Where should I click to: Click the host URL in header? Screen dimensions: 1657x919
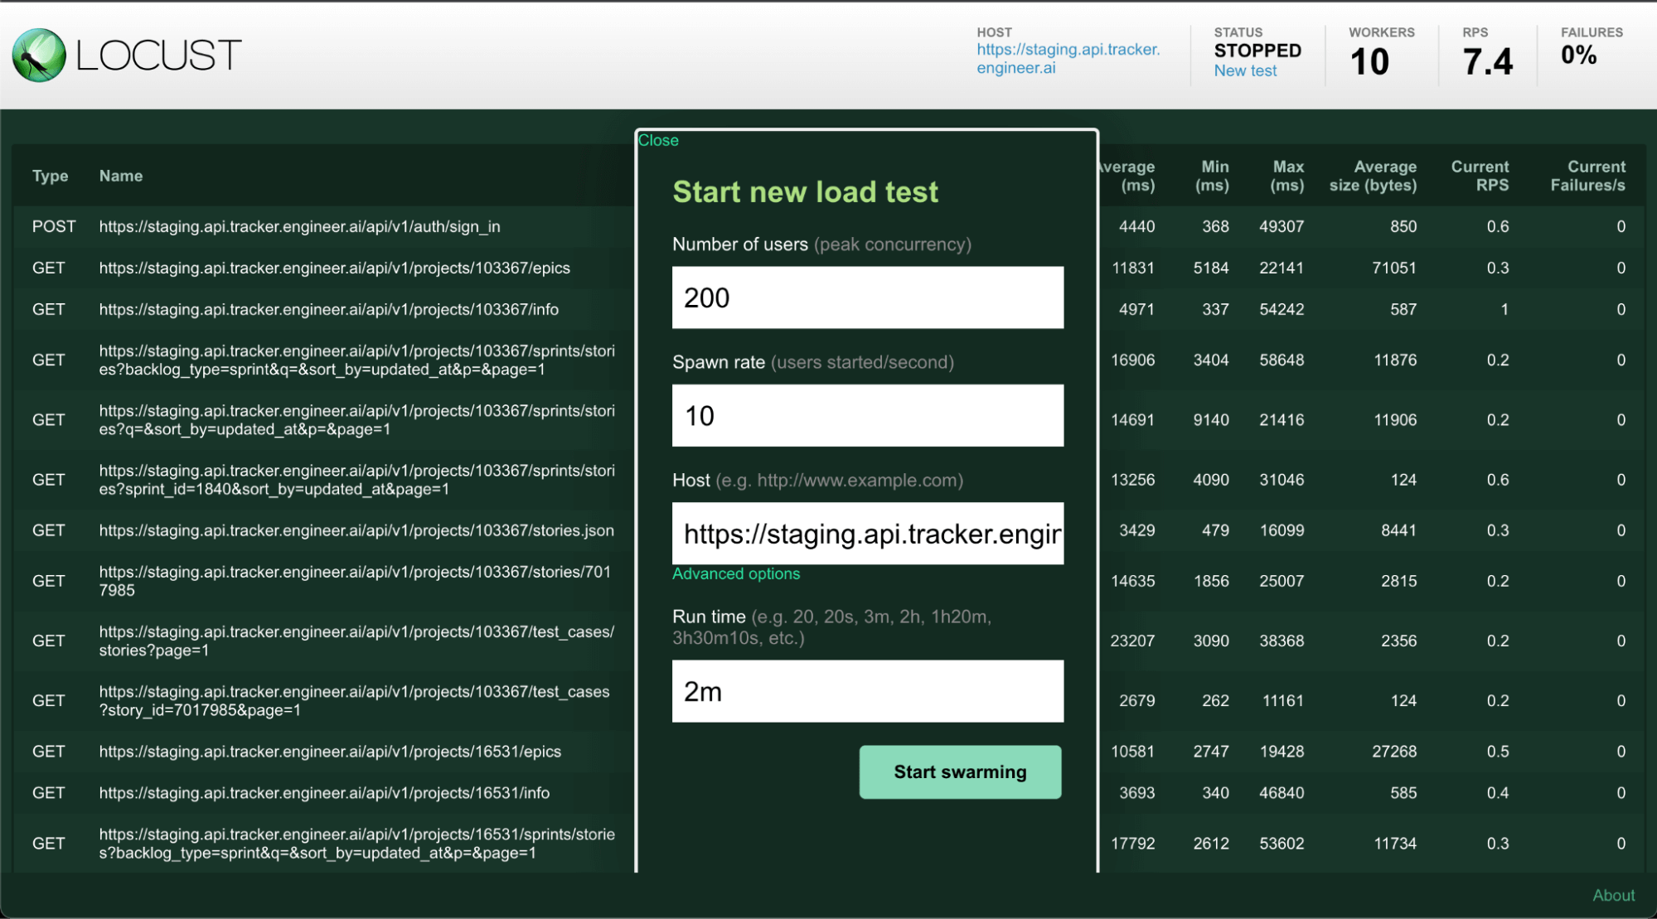1068,59
